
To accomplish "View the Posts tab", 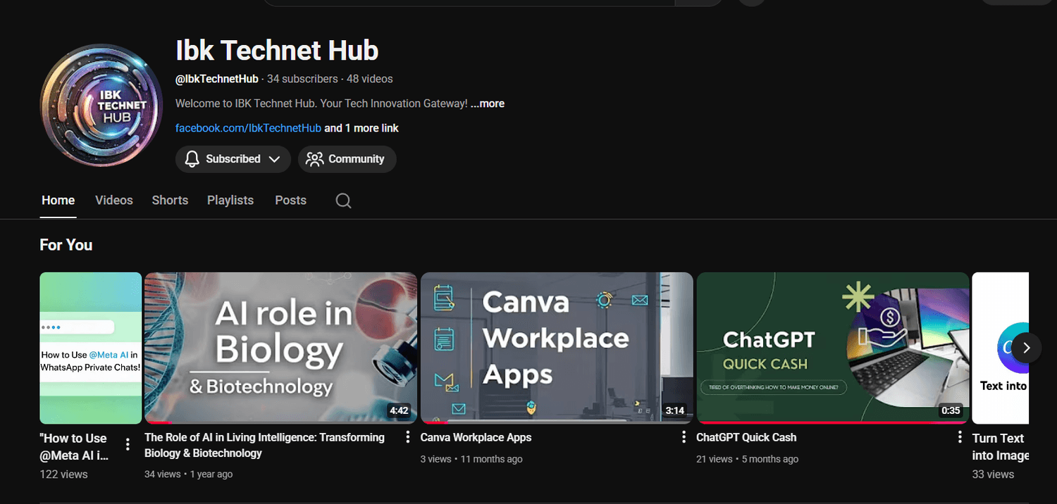I will point(290,200).
